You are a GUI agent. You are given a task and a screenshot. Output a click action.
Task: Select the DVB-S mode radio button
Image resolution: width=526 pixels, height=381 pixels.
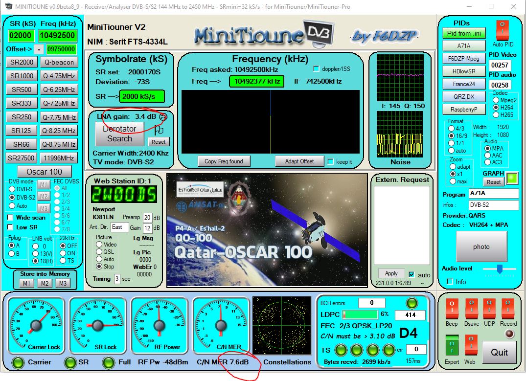(12, 189)
